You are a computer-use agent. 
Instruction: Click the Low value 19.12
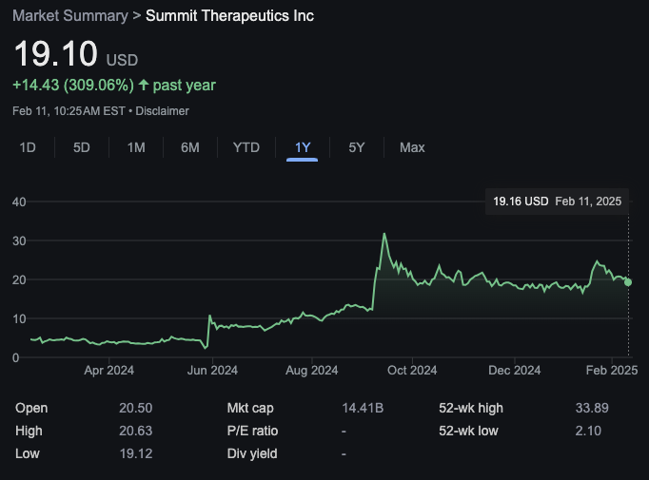136,454
